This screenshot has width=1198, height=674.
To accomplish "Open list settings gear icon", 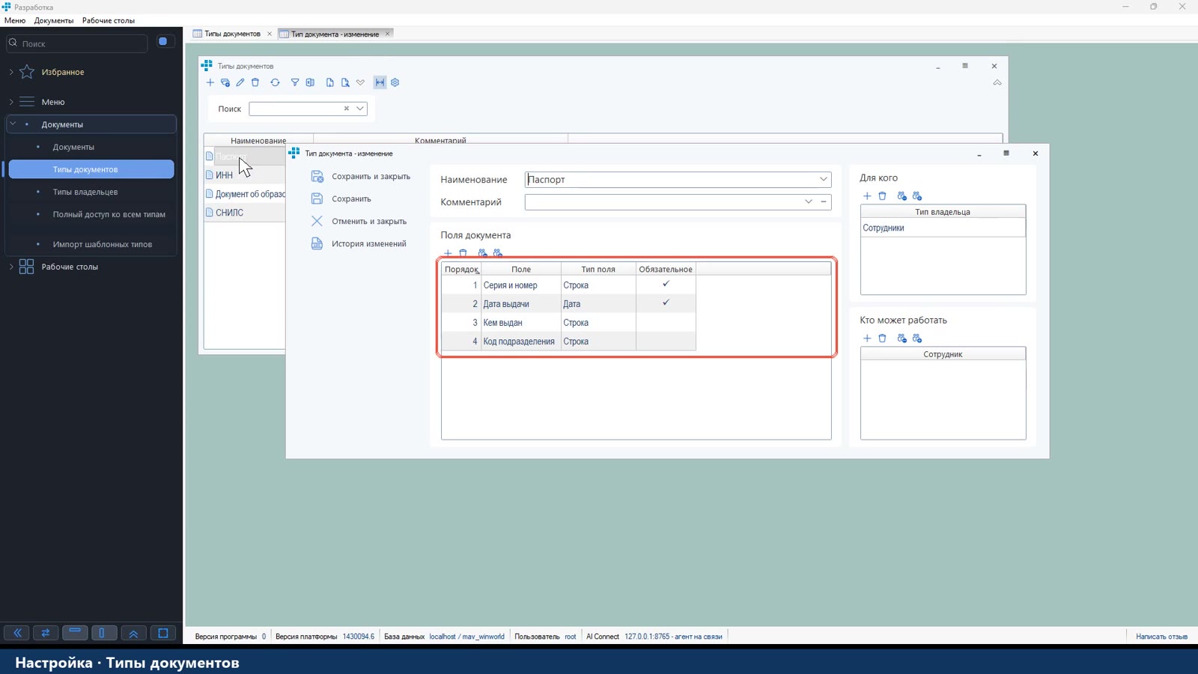I will point(395,82).
